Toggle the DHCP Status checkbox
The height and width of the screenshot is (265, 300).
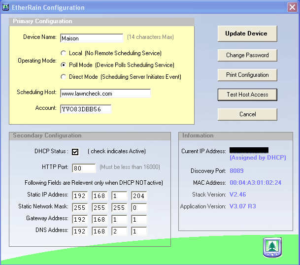click(75, 152)
